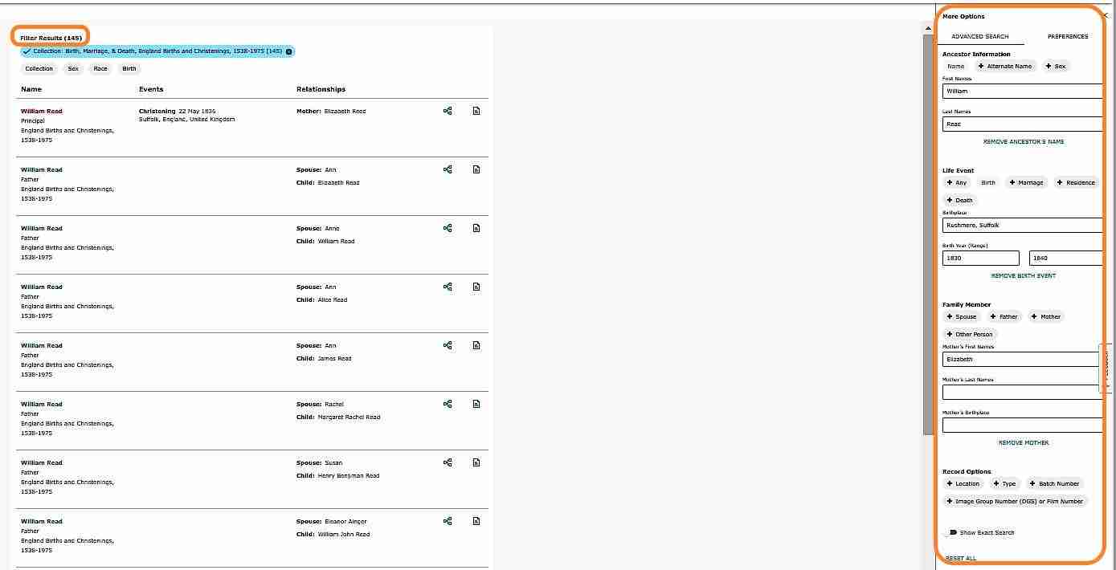Open the tree icon for the christening record
1116x570 pixels.
pyautogui.click(x=448, y=111)
